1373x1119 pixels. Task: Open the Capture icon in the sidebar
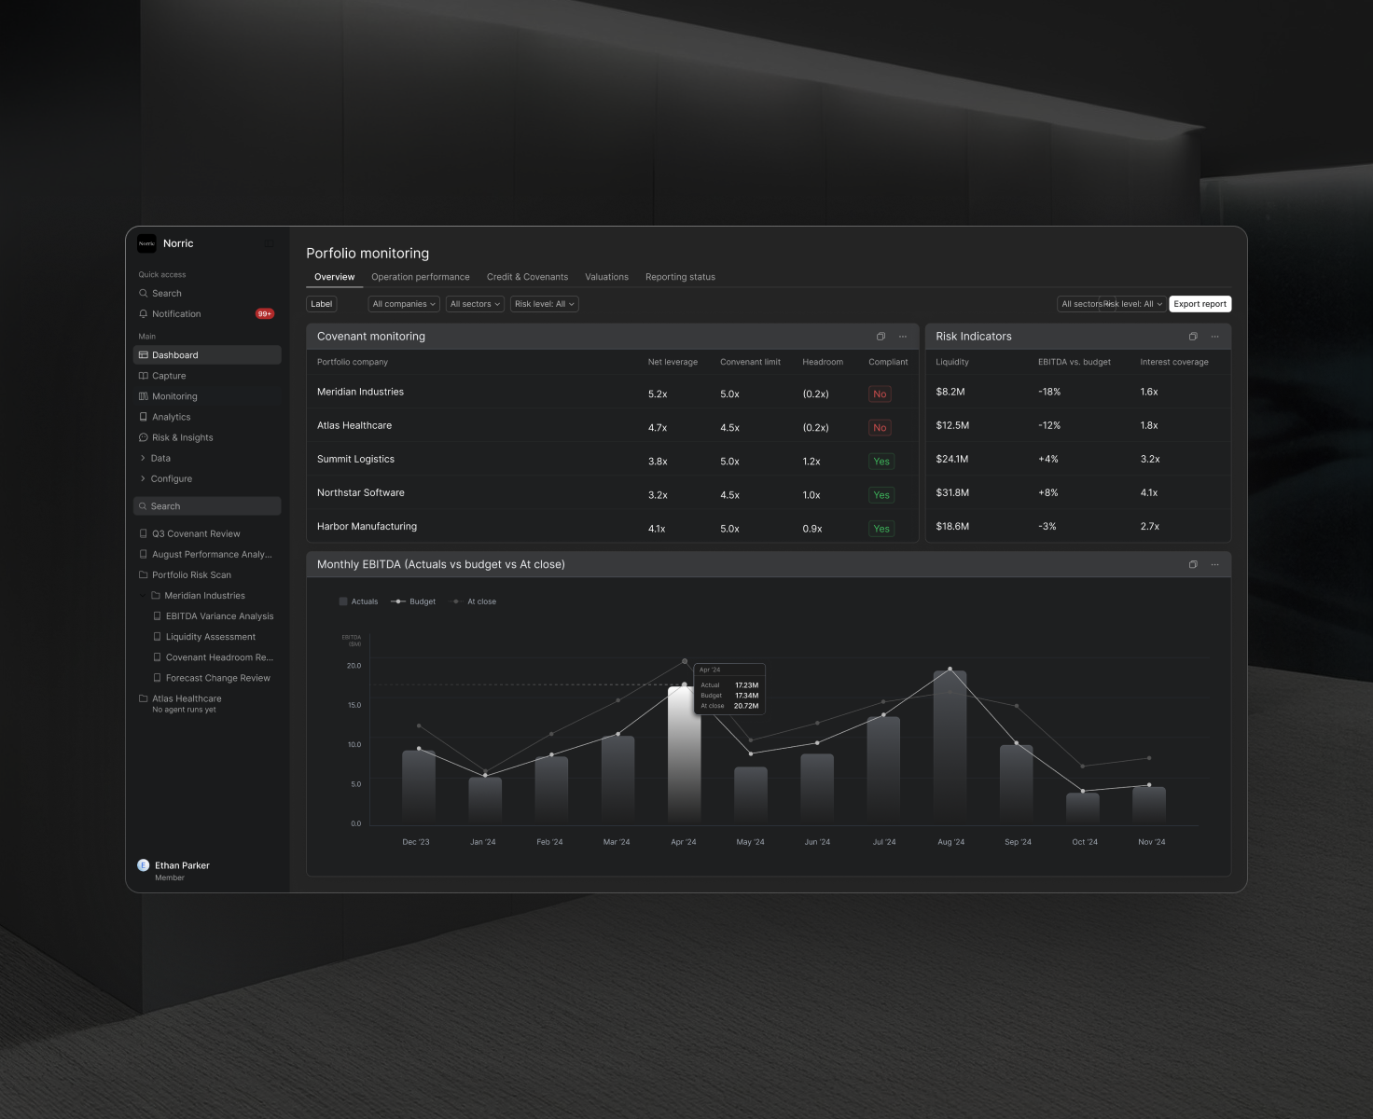coord(144,376)
